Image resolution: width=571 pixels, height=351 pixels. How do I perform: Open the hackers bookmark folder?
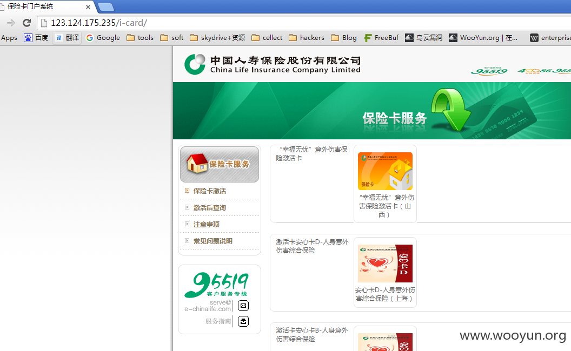pyautogui.click(x=307, y=37)
